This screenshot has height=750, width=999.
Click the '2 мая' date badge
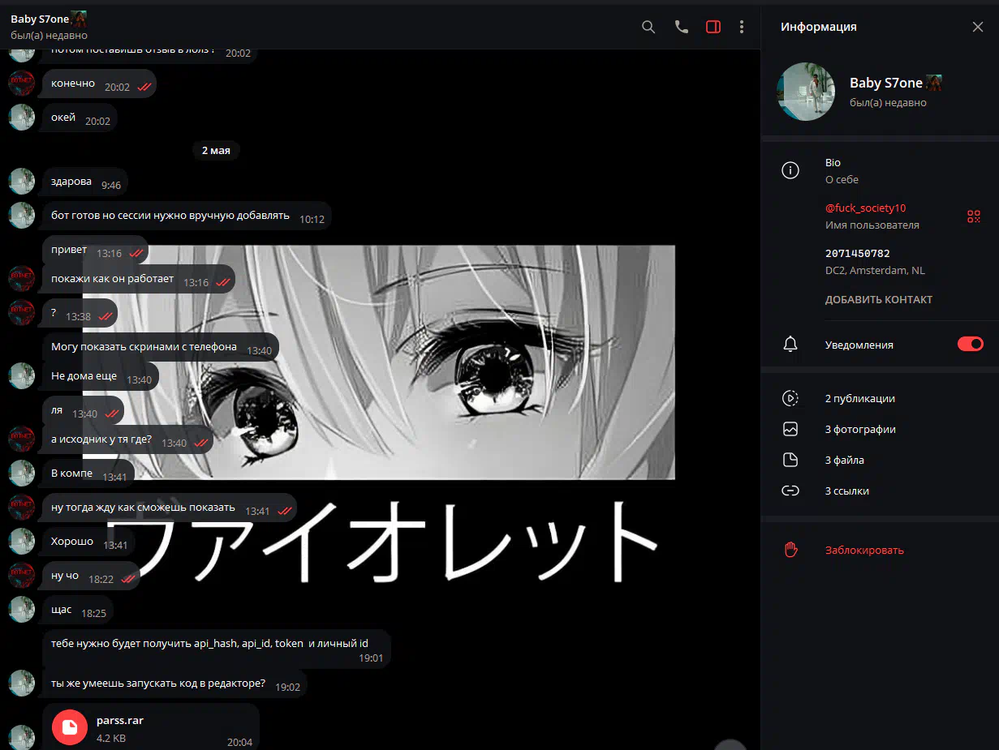tap(216, 150)
